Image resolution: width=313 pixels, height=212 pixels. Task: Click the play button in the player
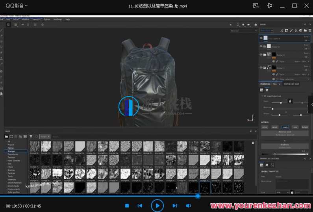click(x=157, y=205)
